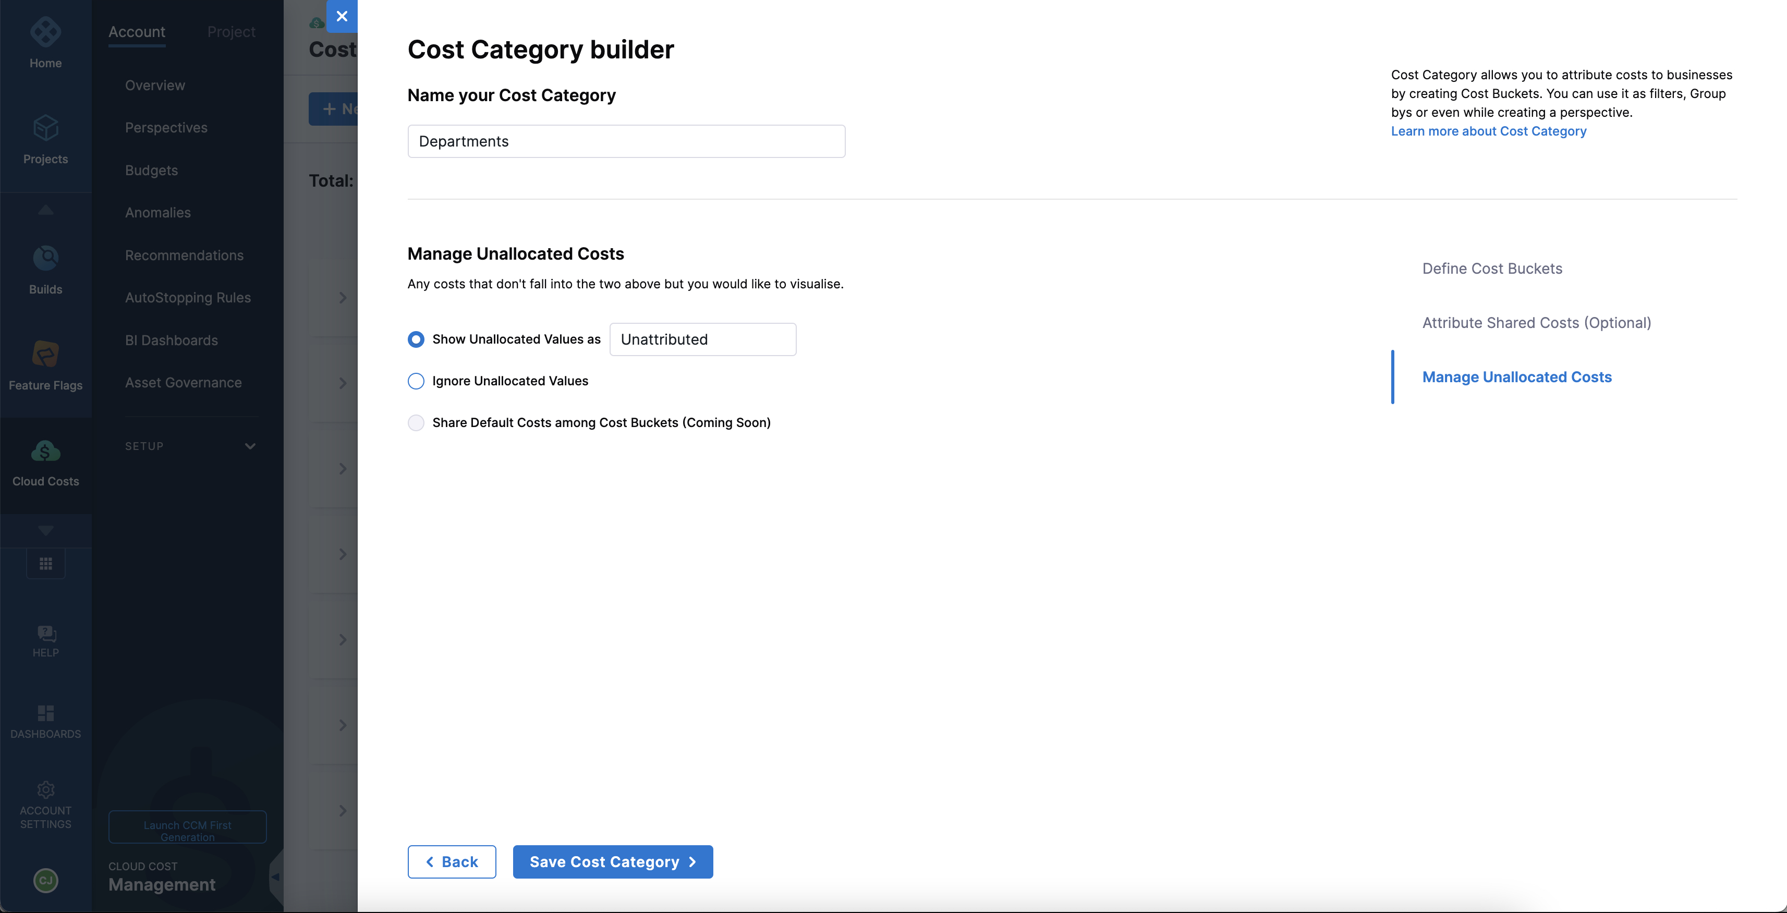Screen dimensions: 1787x913
Task: Open the module grid icon
Action: click(46, 564)
